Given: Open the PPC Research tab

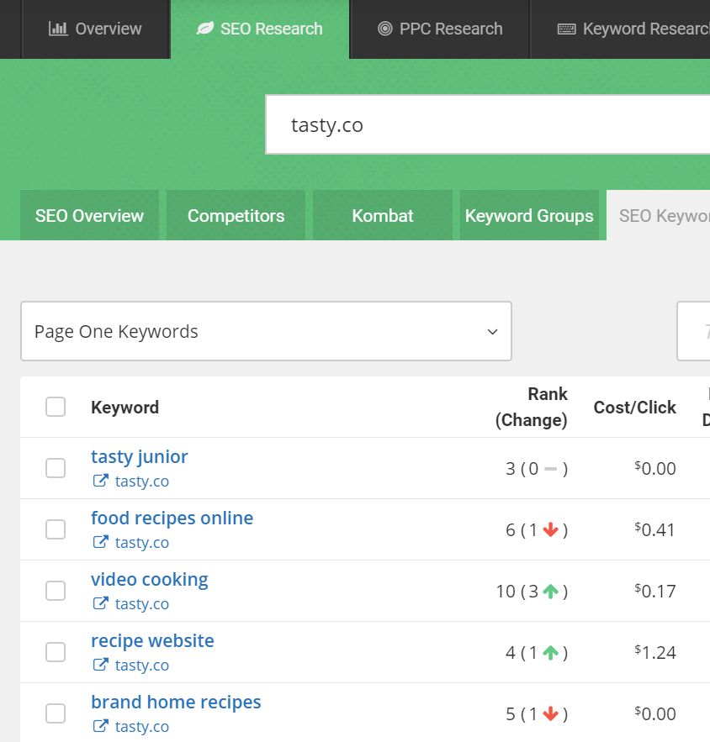Looking at the screenshot, I should coord(440,29).
